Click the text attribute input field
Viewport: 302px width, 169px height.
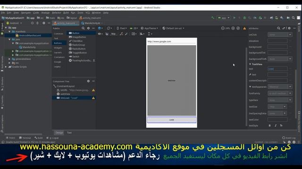(277, 69)
